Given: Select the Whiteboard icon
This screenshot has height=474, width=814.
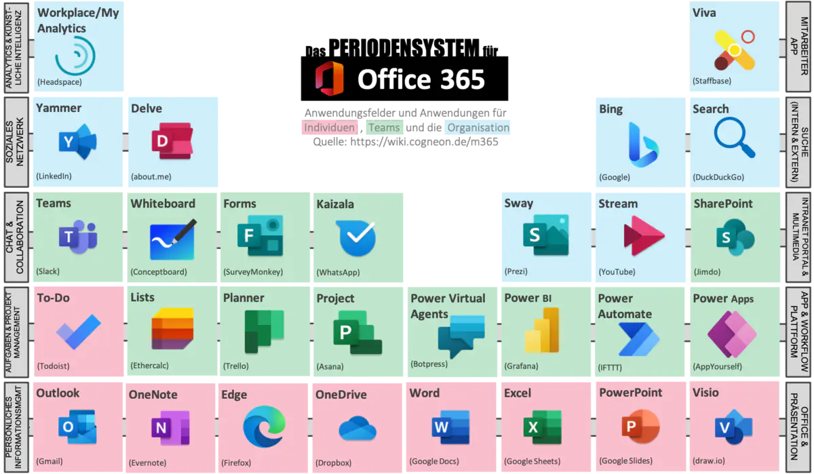Looking at the screenshot, I should pyautogui.click(x=174, y=239).
